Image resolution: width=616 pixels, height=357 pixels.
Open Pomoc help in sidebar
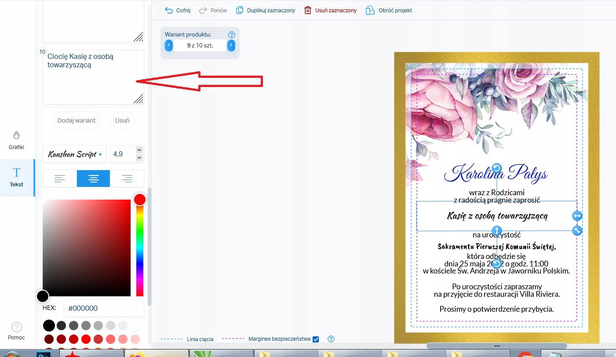click(x=17, y=331)
